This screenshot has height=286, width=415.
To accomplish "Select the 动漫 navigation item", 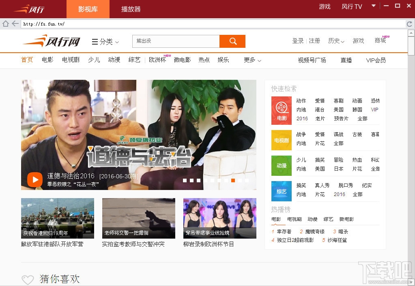I will (x=114, y=60).
